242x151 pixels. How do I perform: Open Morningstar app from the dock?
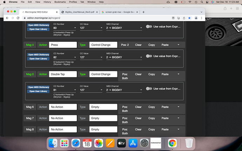(x=156, y=143)
